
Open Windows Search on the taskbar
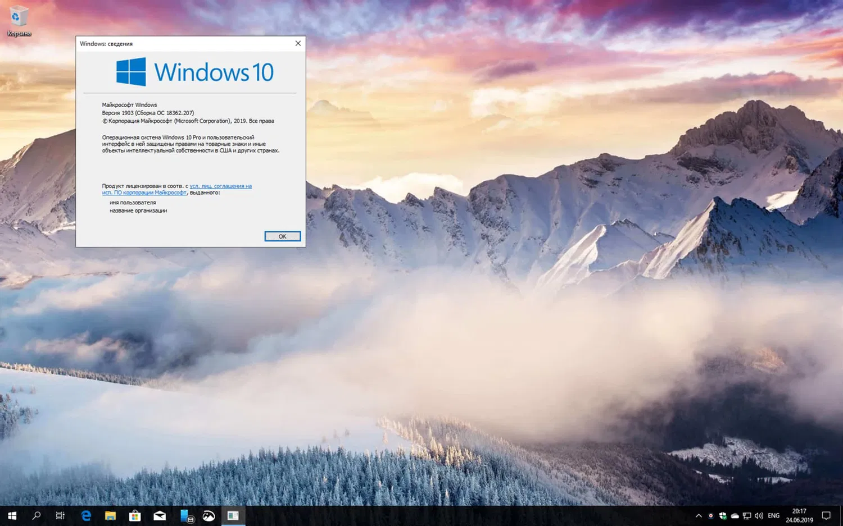[37, 515]
